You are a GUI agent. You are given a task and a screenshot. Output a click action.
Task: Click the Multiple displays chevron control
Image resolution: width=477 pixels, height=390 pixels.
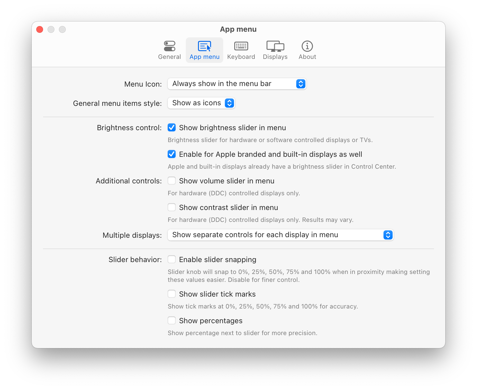click(x=388, y=235)
